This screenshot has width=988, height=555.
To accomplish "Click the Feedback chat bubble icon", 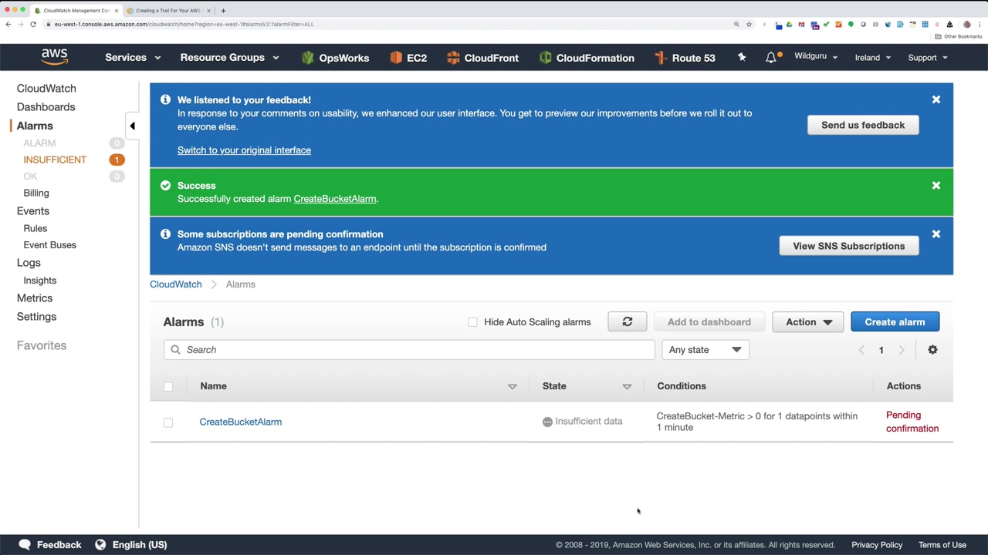I will click(x=25, y=545).
